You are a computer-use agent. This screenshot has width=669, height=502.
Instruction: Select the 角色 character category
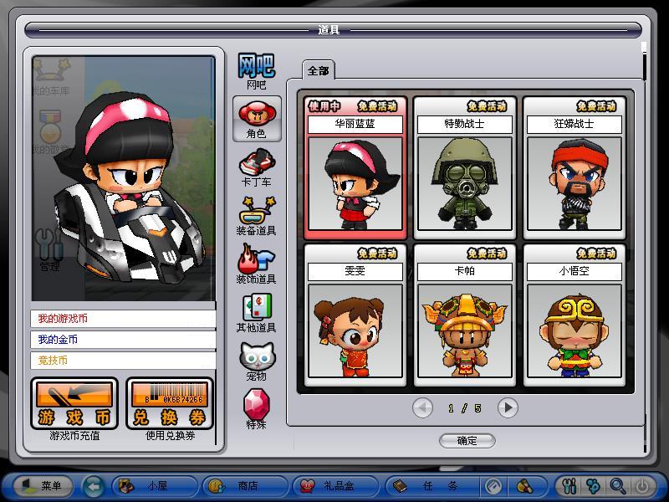pos(257,118)
